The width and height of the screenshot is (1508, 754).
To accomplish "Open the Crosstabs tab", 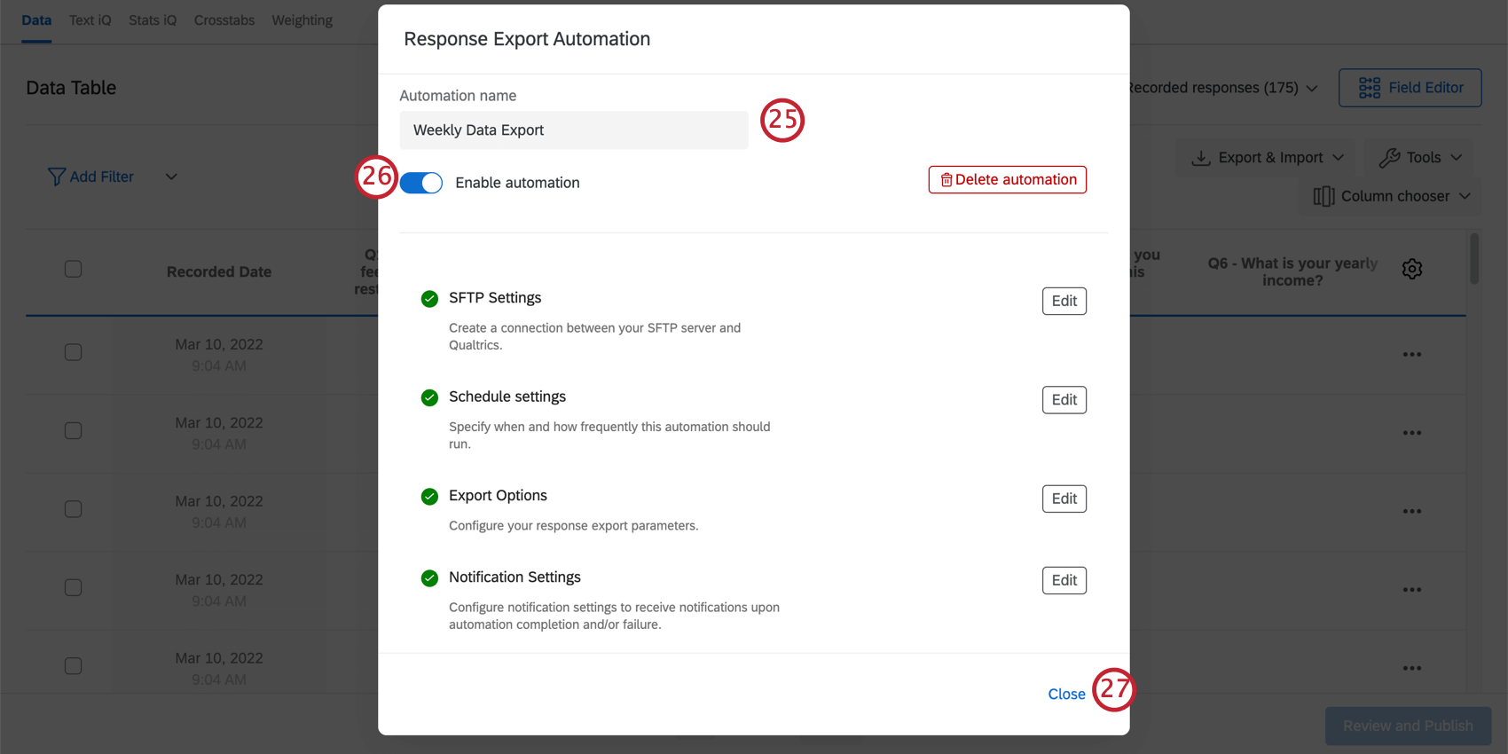I will (224, 20).
